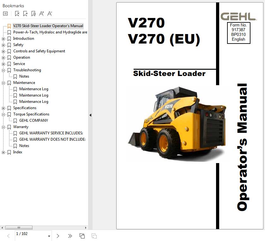Open the Index bookmark
The width and height of the screenshot is (265, 241).
click(x=18, y=152)
